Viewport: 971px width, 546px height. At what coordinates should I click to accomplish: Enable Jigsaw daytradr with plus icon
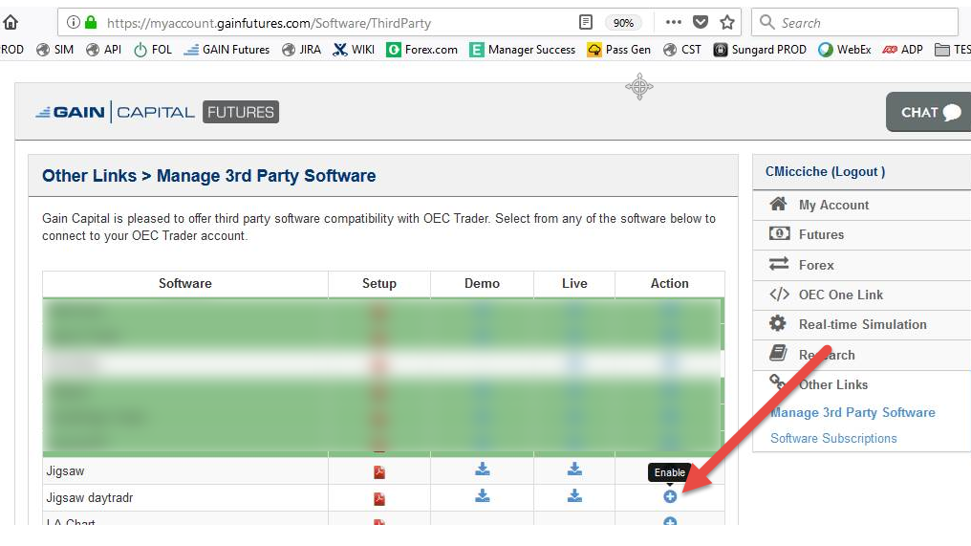coord(669,496)
